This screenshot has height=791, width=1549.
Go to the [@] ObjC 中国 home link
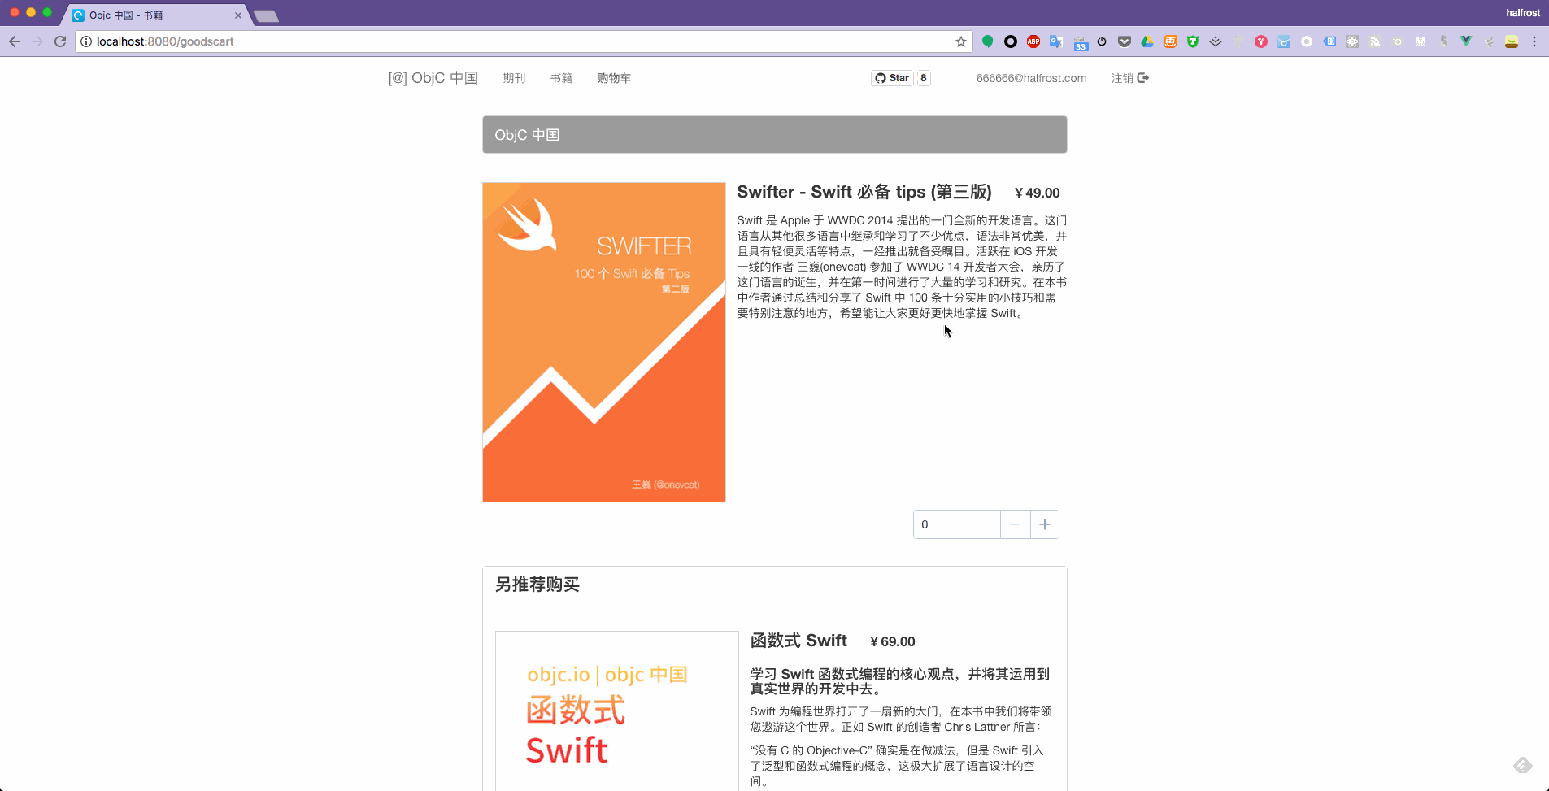433,78
